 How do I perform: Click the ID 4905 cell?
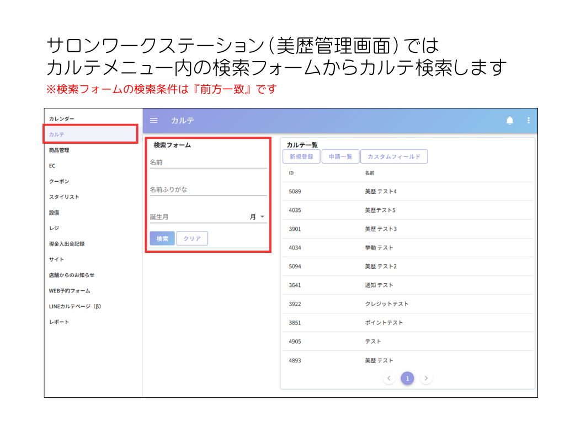(x=295, y=341)
